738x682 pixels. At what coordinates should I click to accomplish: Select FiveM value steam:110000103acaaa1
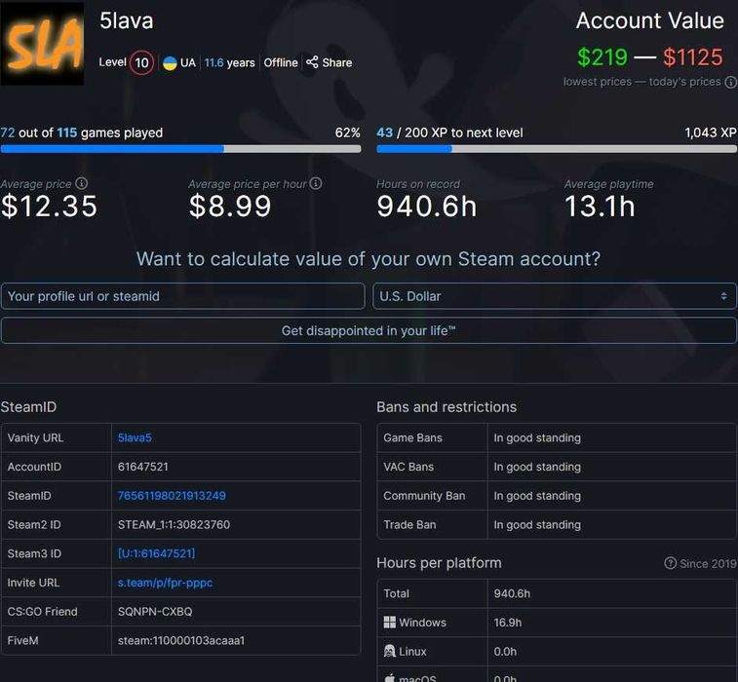pos(181,641)
